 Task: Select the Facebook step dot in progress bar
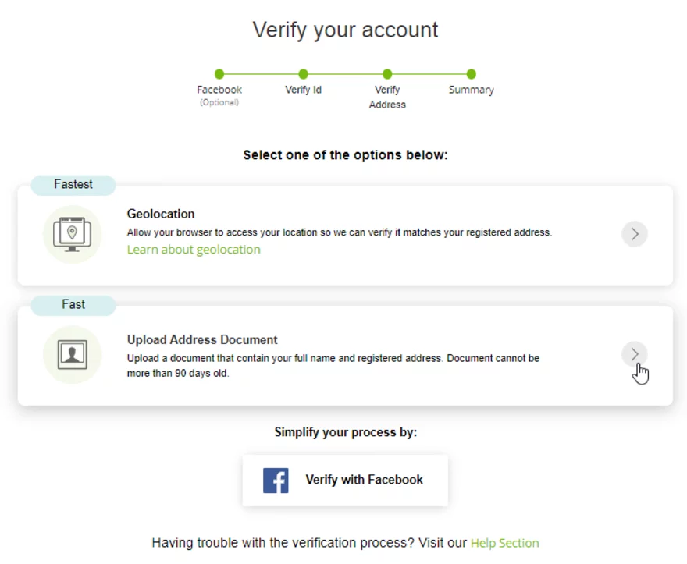coord(219,74)
